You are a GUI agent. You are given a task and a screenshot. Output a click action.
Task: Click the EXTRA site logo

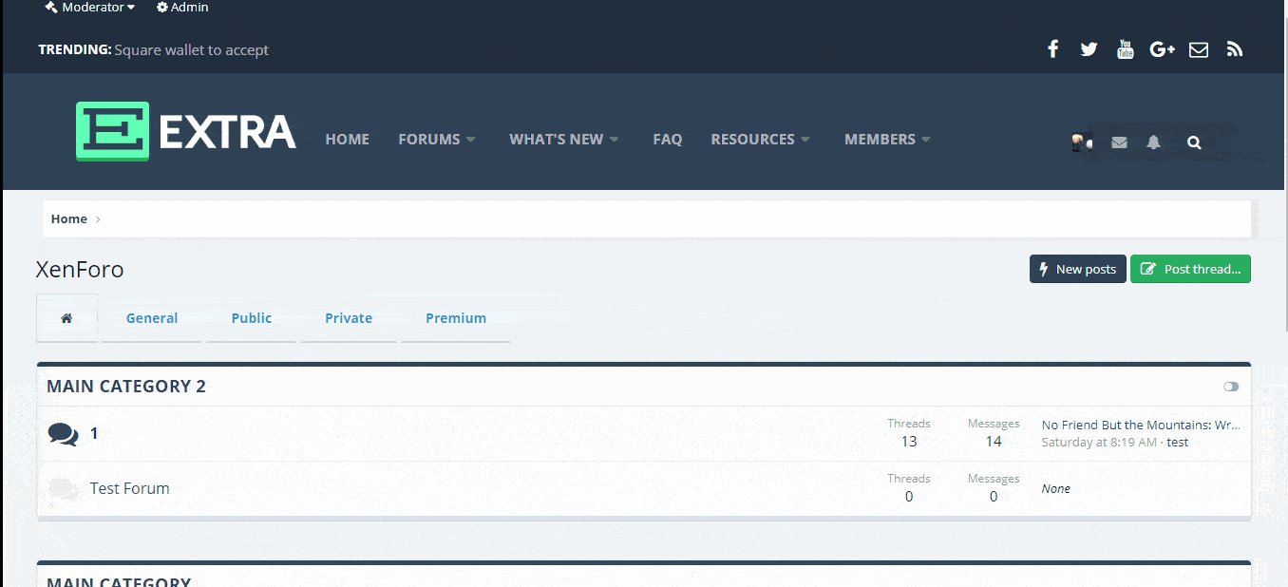click(x=186, y=131)
